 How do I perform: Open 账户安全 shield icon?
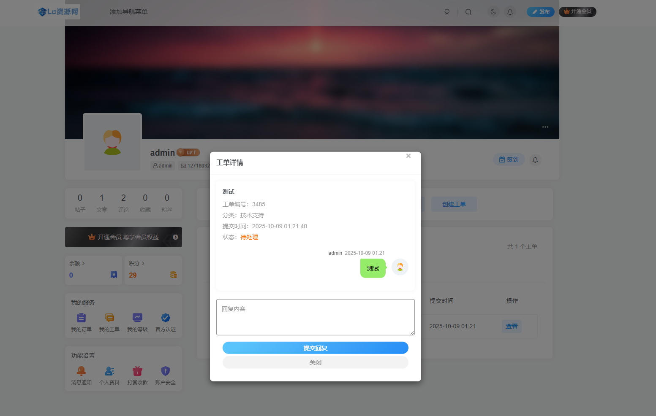tap(166, 371)
